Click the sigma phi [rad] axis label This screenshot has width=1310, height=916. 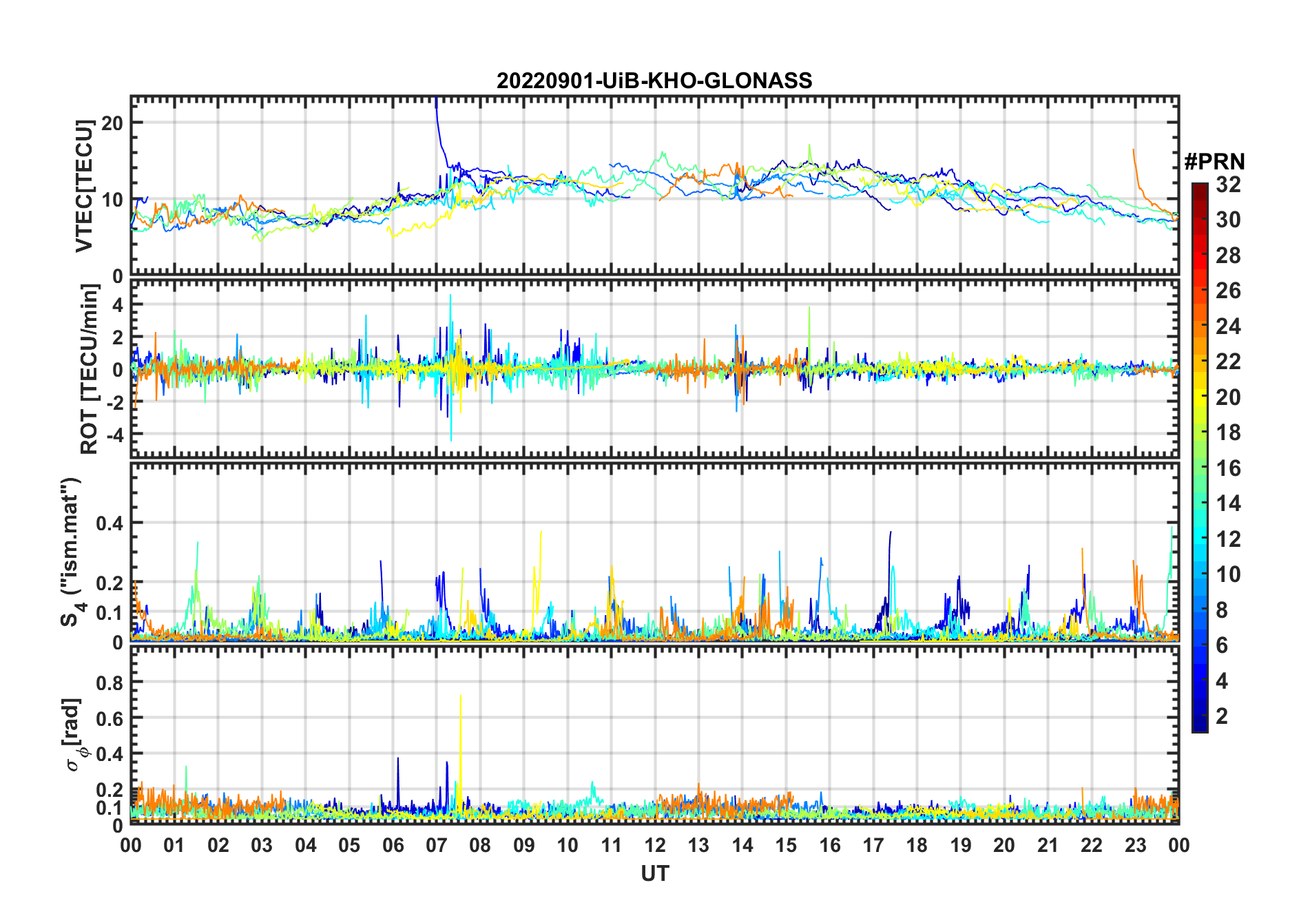pos(74,735)
